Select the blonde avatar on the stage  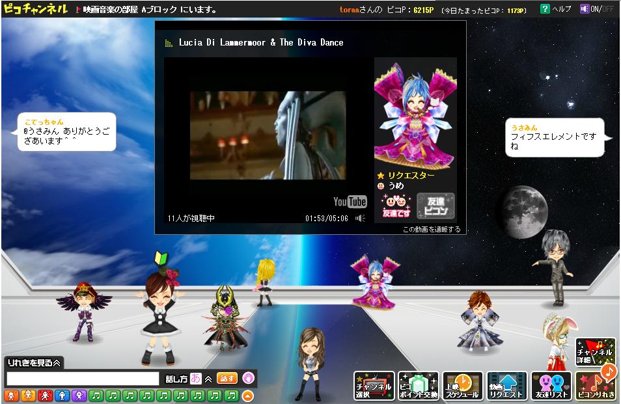264,282
